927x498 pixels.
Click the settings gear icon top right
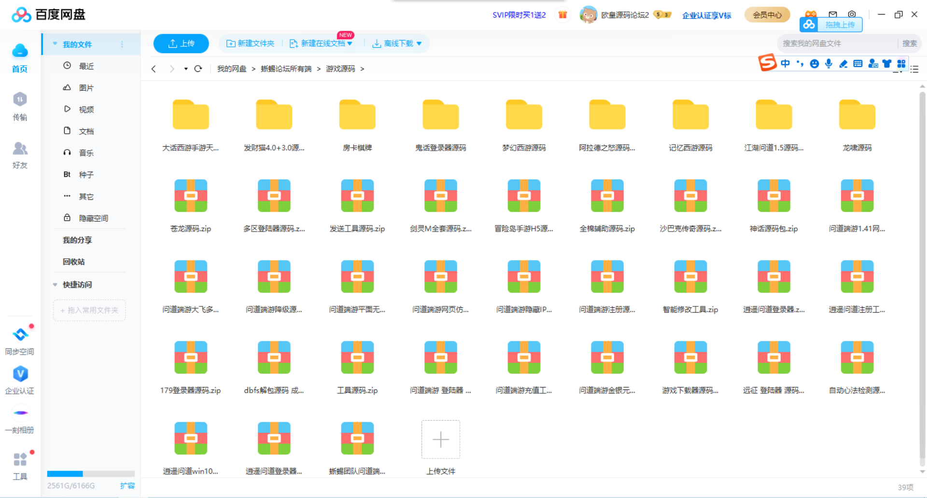point(852,14)
